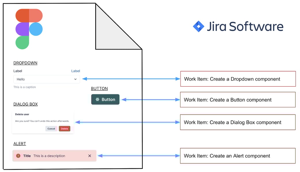Click the React icon inside the Button component
Viewport: 300px width, 172px height.
point(97,100)
